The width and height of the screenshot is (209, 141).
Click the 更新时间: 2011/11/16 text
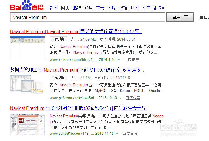click(112, 78)
